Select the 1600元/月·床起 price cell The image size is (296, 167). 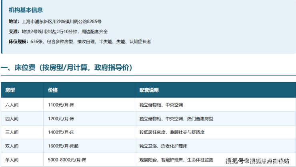click(x=89, y=146)
